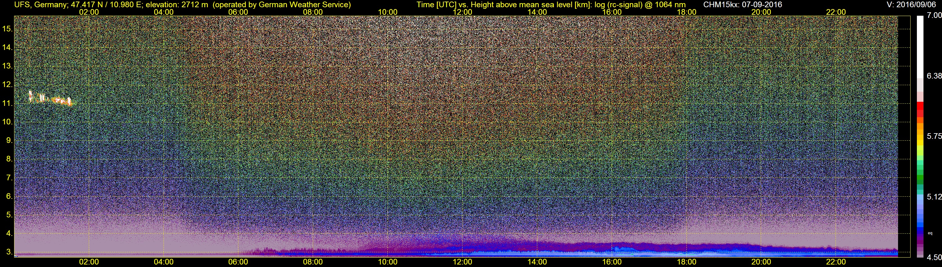The width and height of the screenshot is (942, 267).
Task: Click the small "eq" label beside the color scale
Action: tap(930, 233)
